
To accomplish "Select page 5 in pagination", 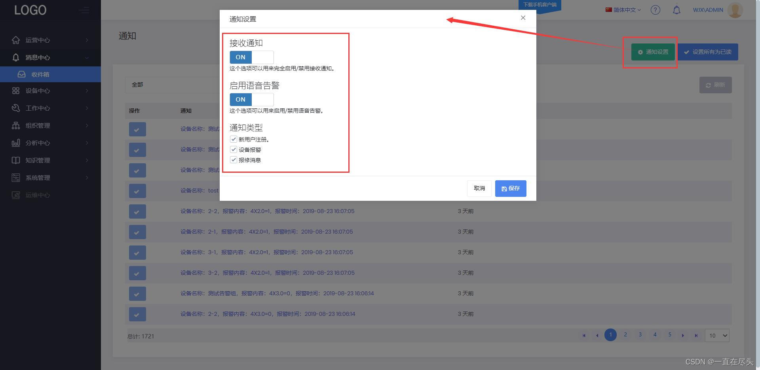I will [670, 335].
